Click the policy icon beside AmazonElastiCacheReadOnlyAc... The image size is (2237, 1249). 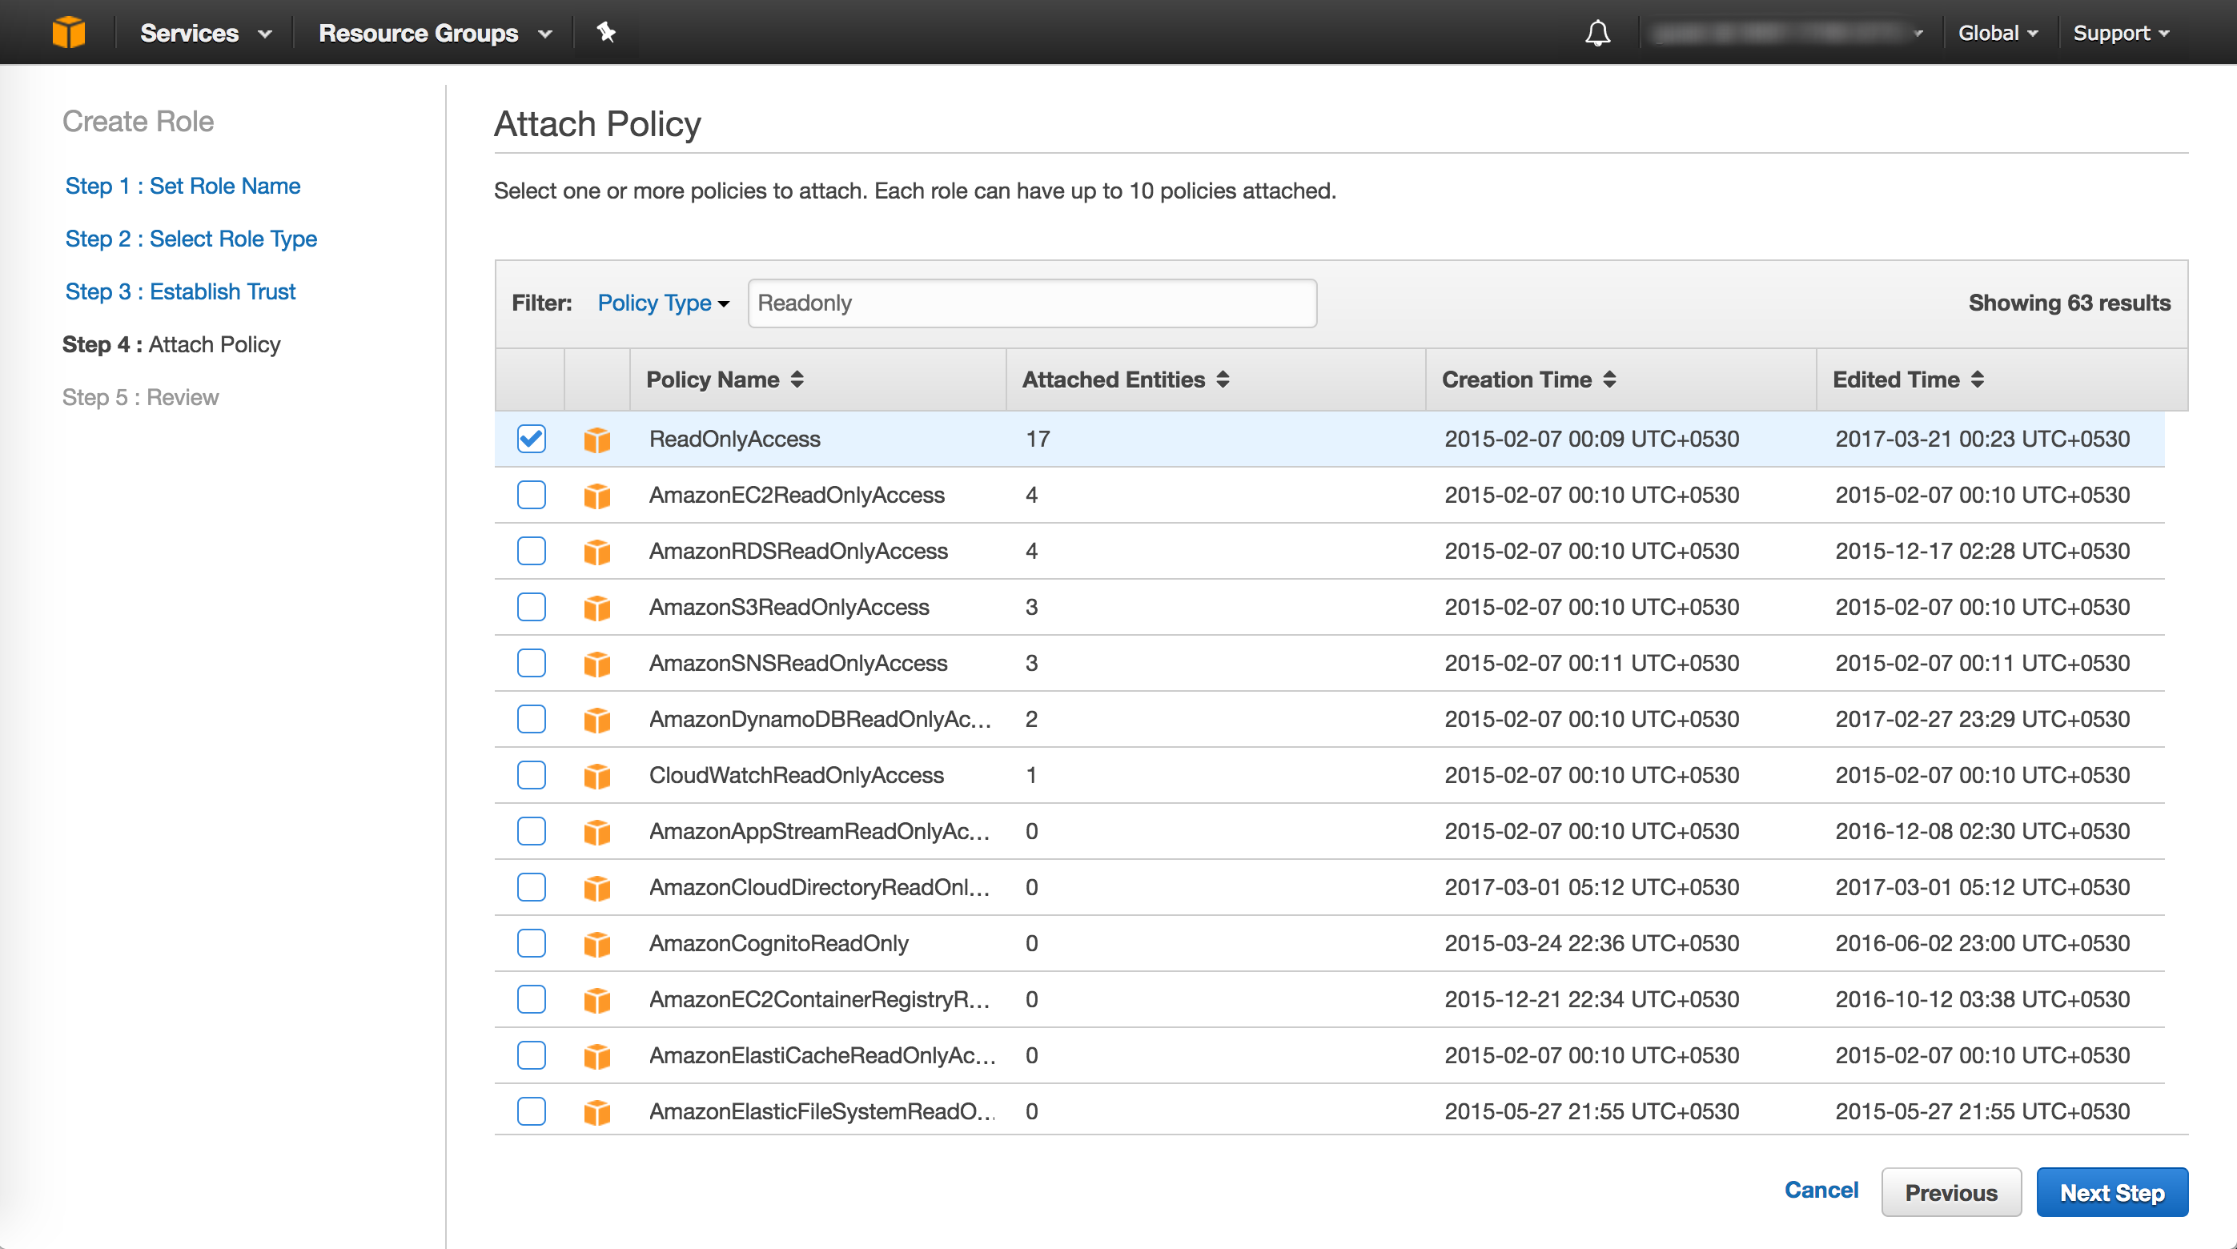(597, 1055)
